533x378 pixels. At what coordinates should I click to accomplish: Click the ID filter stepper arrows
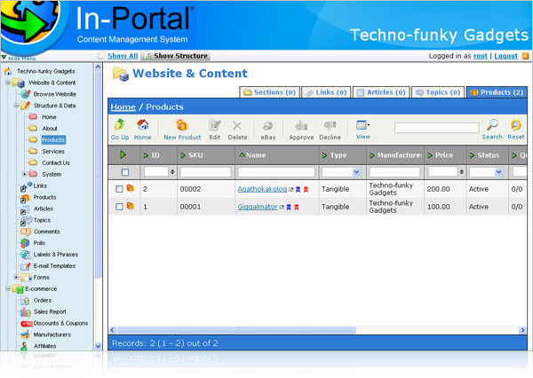click(x=172, y=172)
